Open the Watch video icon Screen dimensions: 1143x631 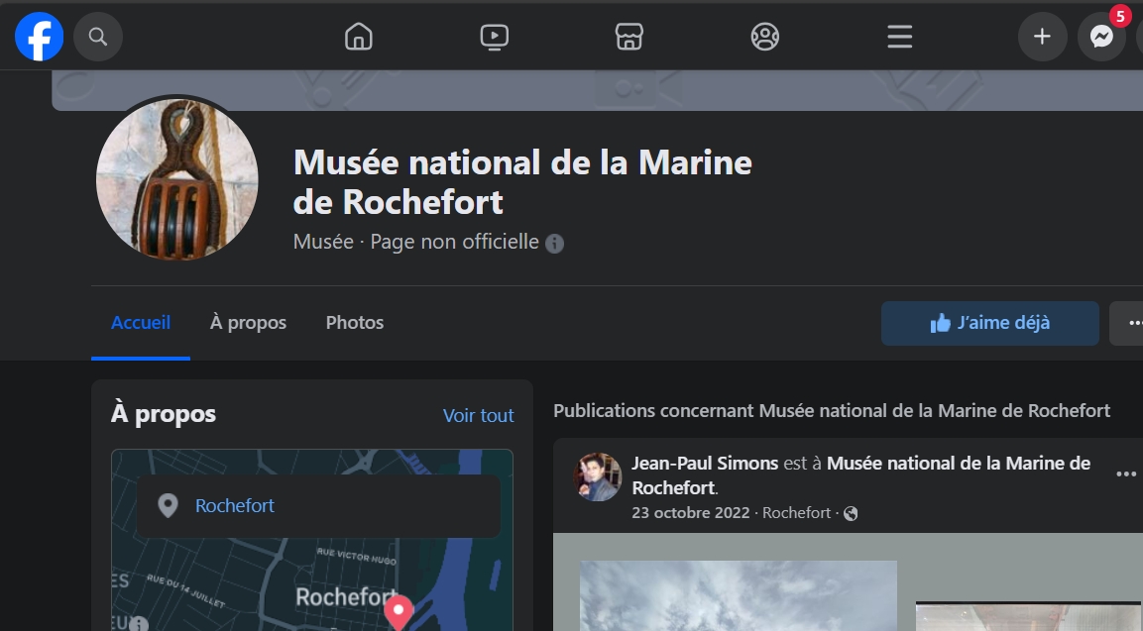click(495, 37)
